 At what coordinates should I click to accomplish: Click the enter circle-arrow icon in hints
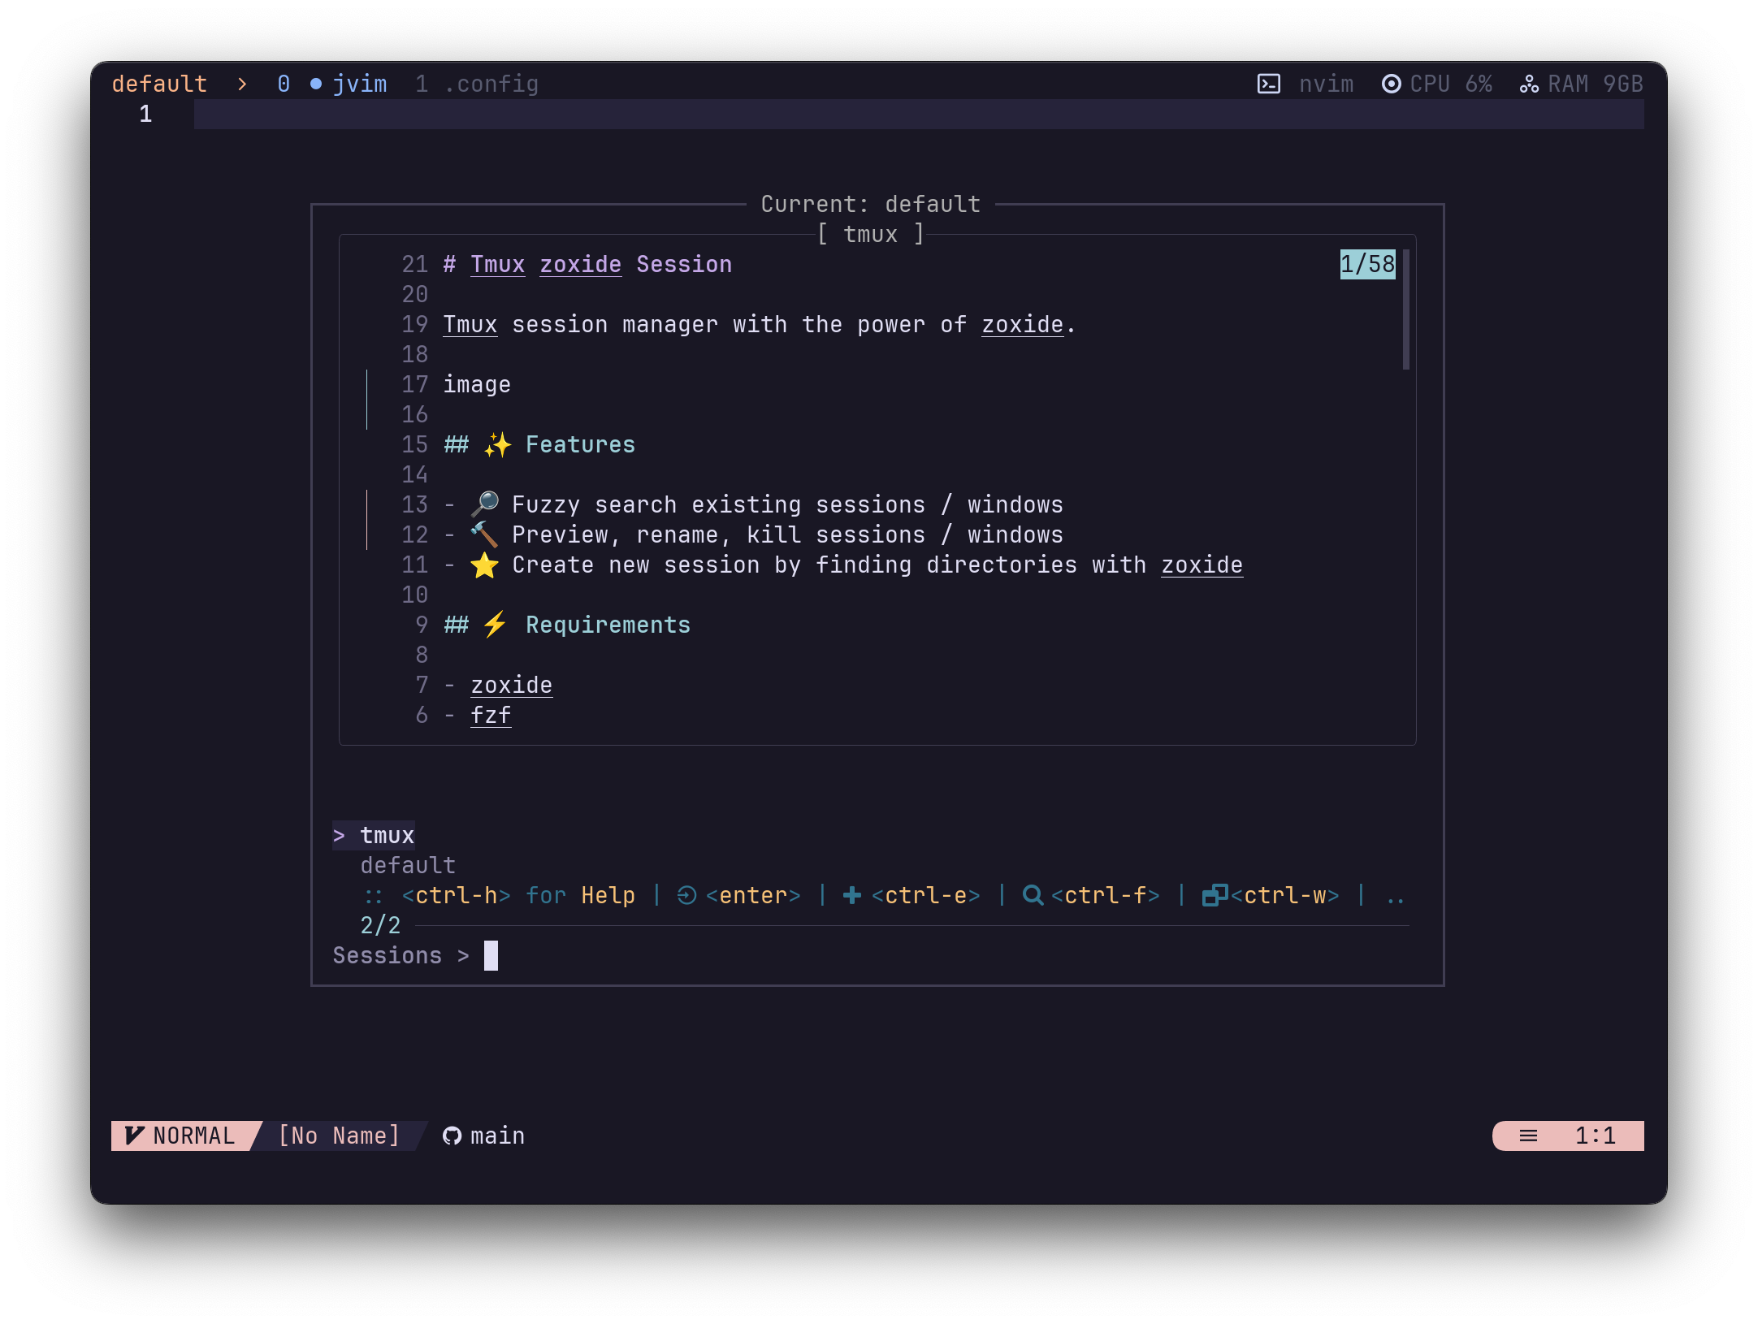(686, 895)
